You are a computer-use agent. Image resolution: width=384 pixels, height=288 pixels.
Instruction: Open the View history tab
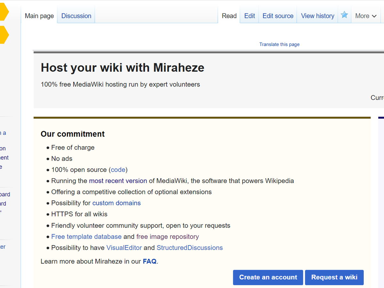(317, 16)
